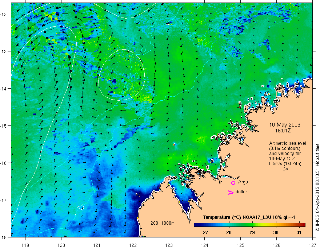Click the '-15' latitude axis label

[4, 125]
